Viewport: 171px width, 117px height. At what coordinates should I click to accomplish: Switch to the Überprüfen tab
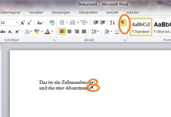coord(88,12)
